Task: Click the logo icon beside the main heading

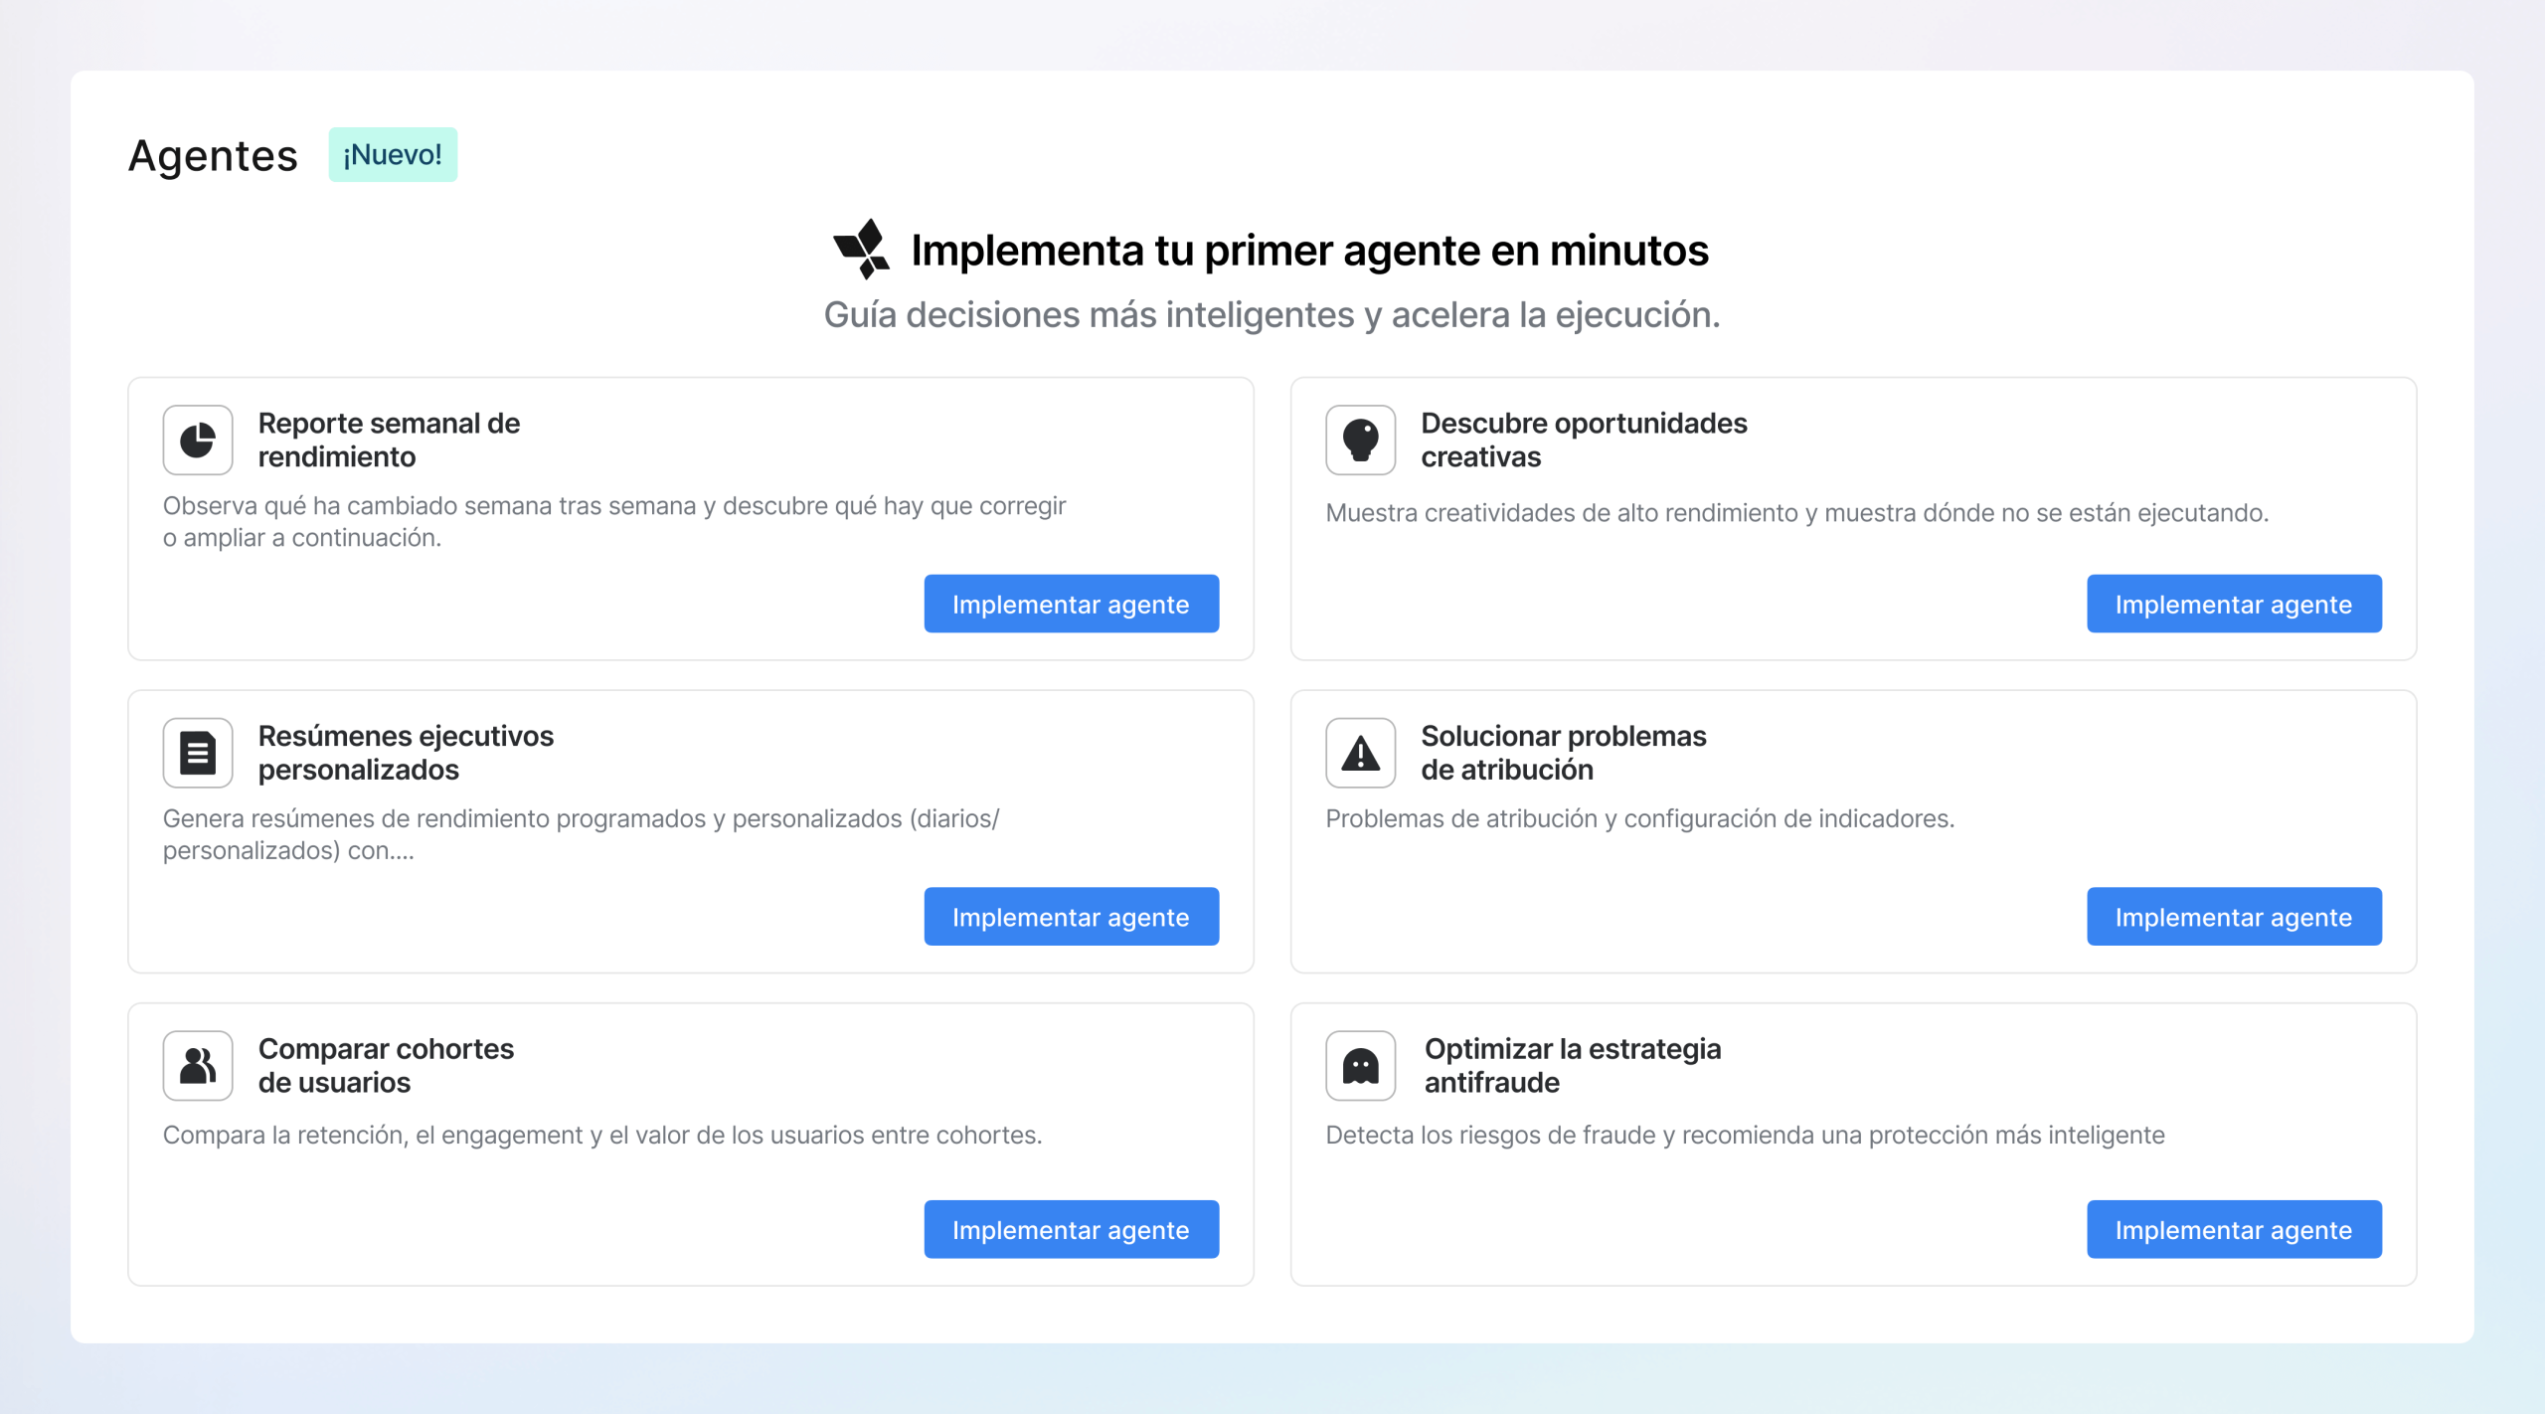Action: tap(863, 250)
